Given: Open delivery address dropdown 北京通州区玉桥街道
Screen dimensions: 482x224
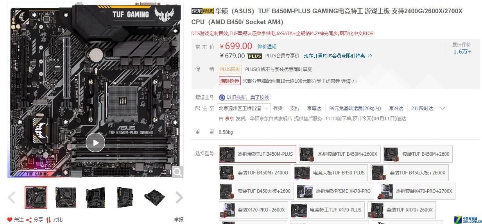Looking at the screenshot, I should click(x=244, y=108).
